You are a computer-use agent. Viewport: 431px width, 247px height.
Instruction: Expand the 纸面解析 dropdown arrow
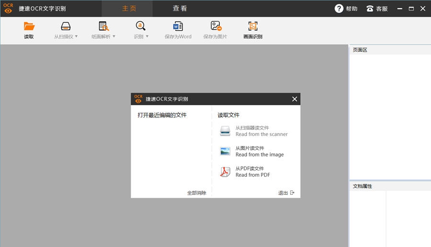click(x=114, y=36)
